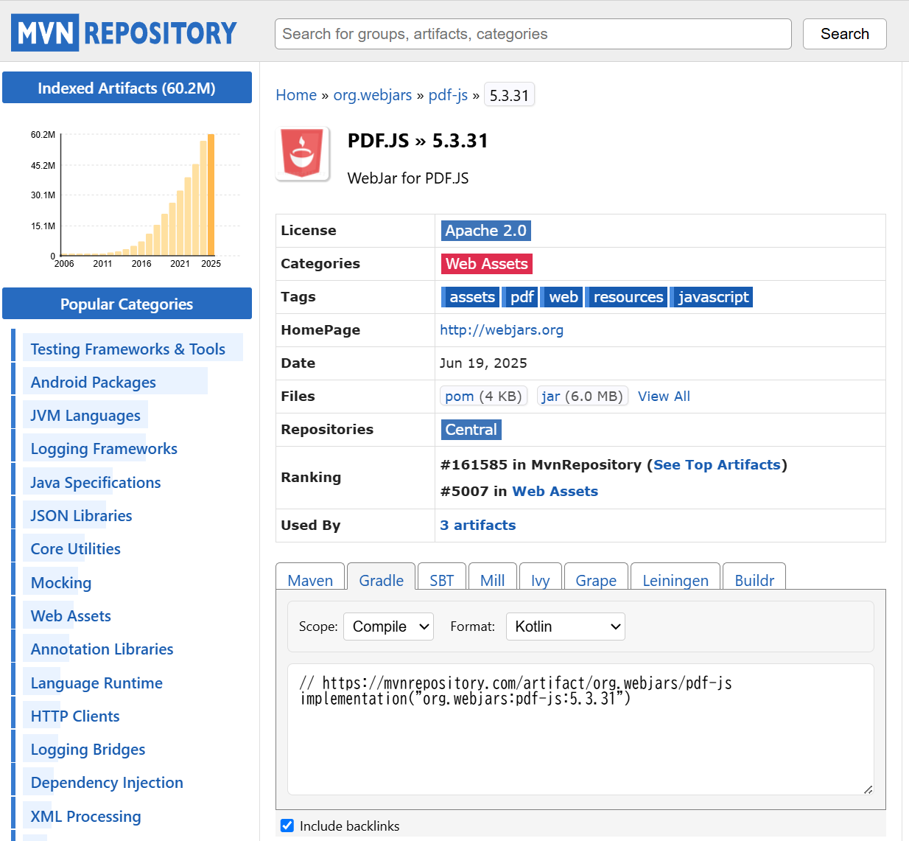Viewport: 909px width, 841px height.
Task: Click the PDF.JS » 5.3.31 heading
Action: point(418,141)
